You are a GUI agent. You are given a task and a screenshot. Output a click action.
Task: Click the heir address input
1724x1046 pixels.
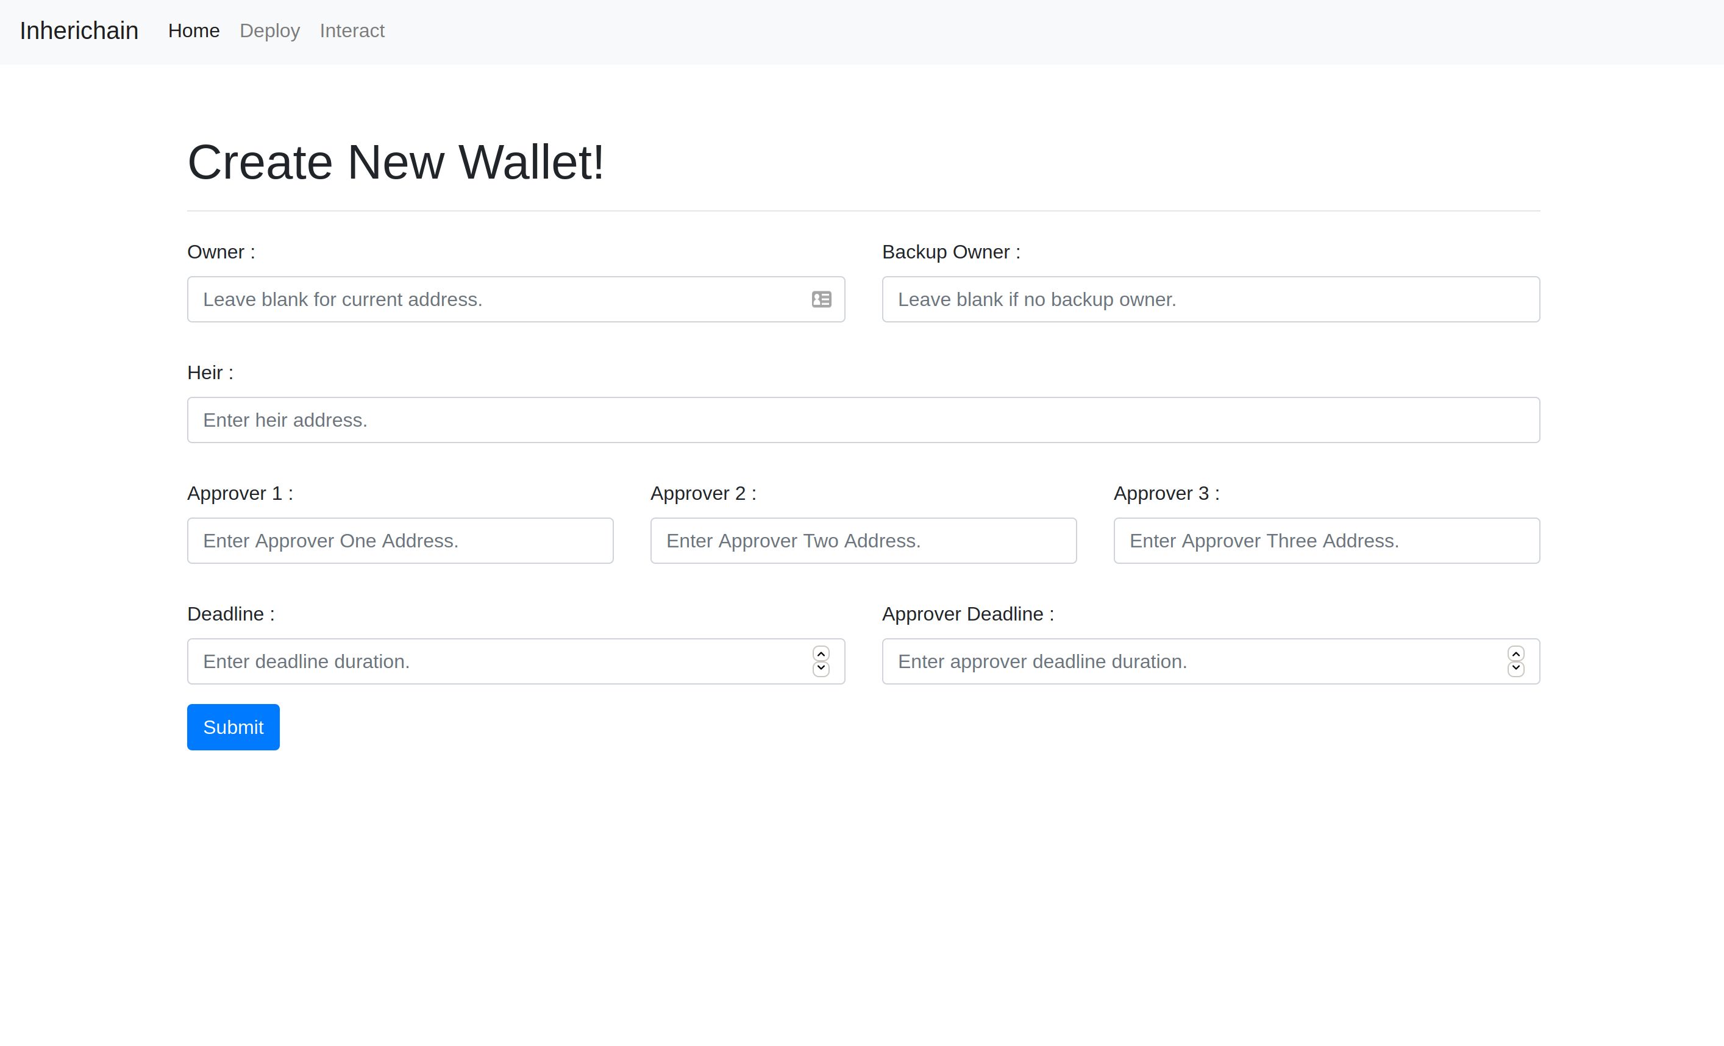tap(863, 420)
